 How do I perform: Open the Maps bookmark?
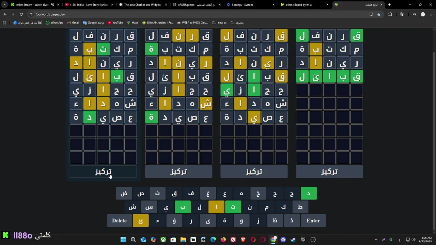tap(133, 22)
